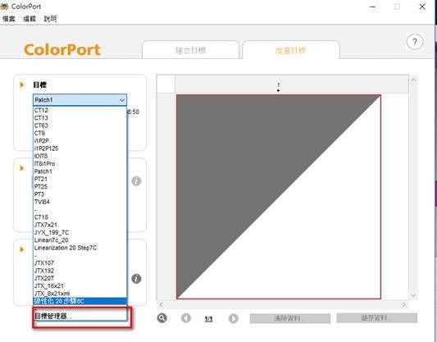
Task: Click the ColorPort app icon in title bar
Action: pyautogui.click(x=4, y=6)
